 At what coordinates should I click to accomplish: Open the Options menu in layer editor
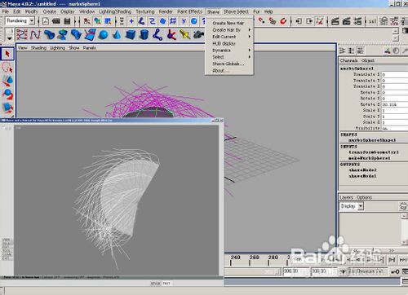coord(364,197)
